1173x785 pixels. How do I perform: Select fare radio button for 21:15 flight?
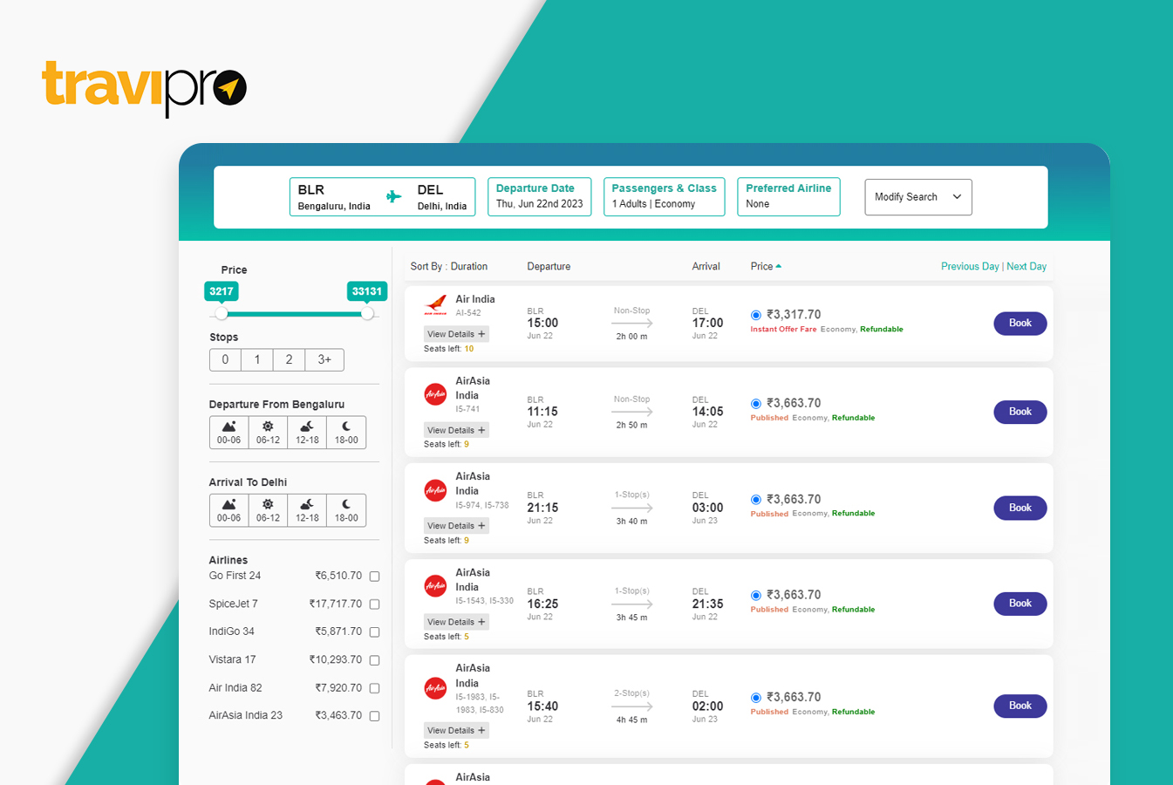pyautogui.click(x=756, y=500)
